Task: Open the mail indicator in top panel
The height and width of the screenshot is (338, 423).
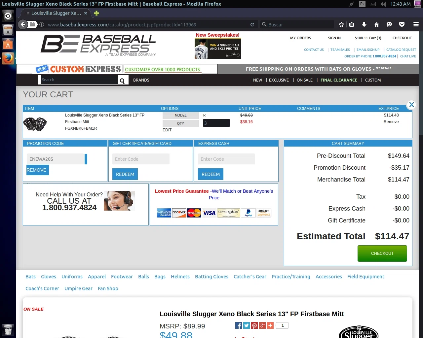Action: pyautogui.click(x=372, y=4)
